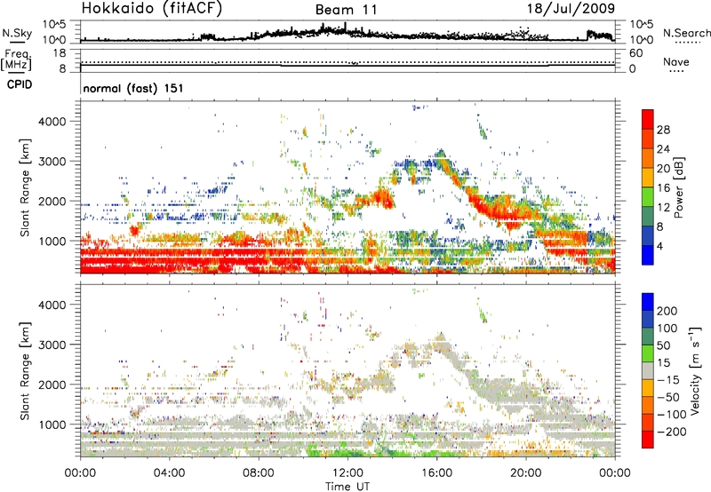
Task: Click velocity colorbar value '-50'
Action: pyautogui.click(x=669, y=397)
